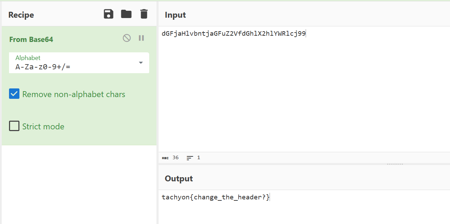Click the Recipe panel heading
The width and height of the screenshot is (450, 224).
(x=21, y=15)
